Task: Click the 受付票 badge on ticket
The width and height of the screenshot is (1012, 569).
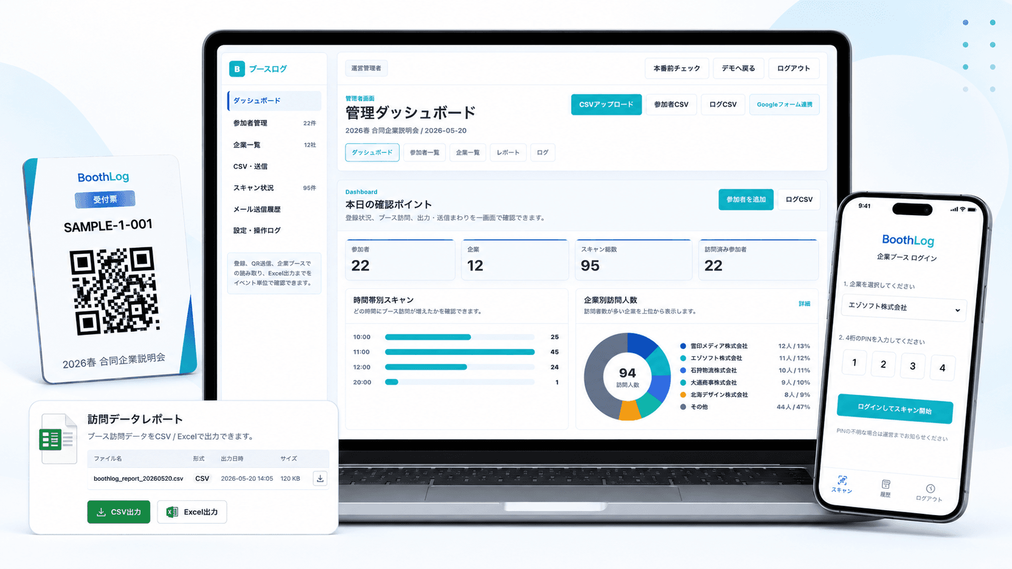Action: [x=105, y=199]
